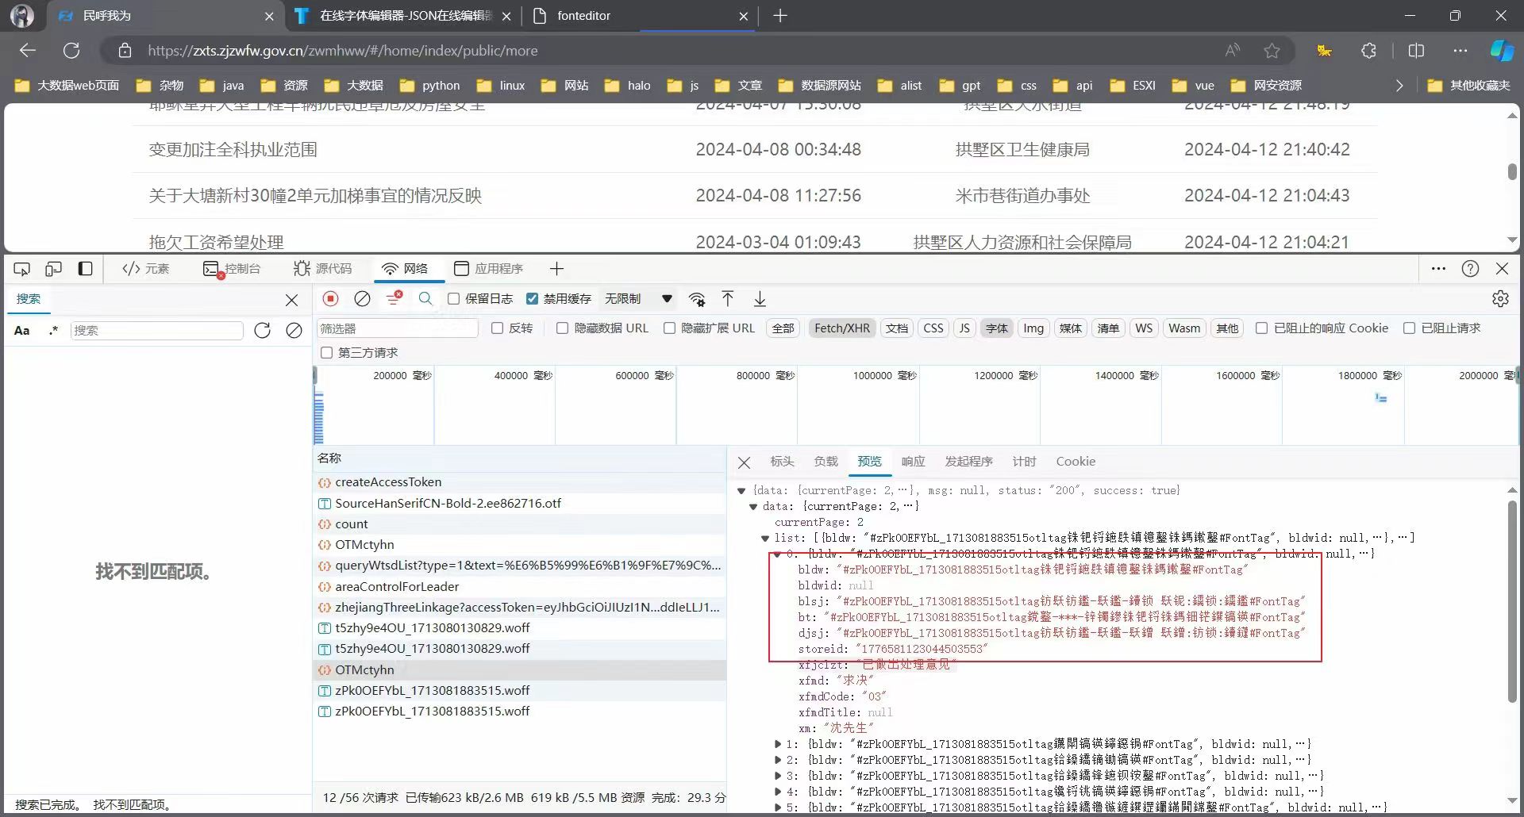Switch to the 应用程序 panel tab
The width and height of the screenshot is (1524, 817).
pos(489,269)
